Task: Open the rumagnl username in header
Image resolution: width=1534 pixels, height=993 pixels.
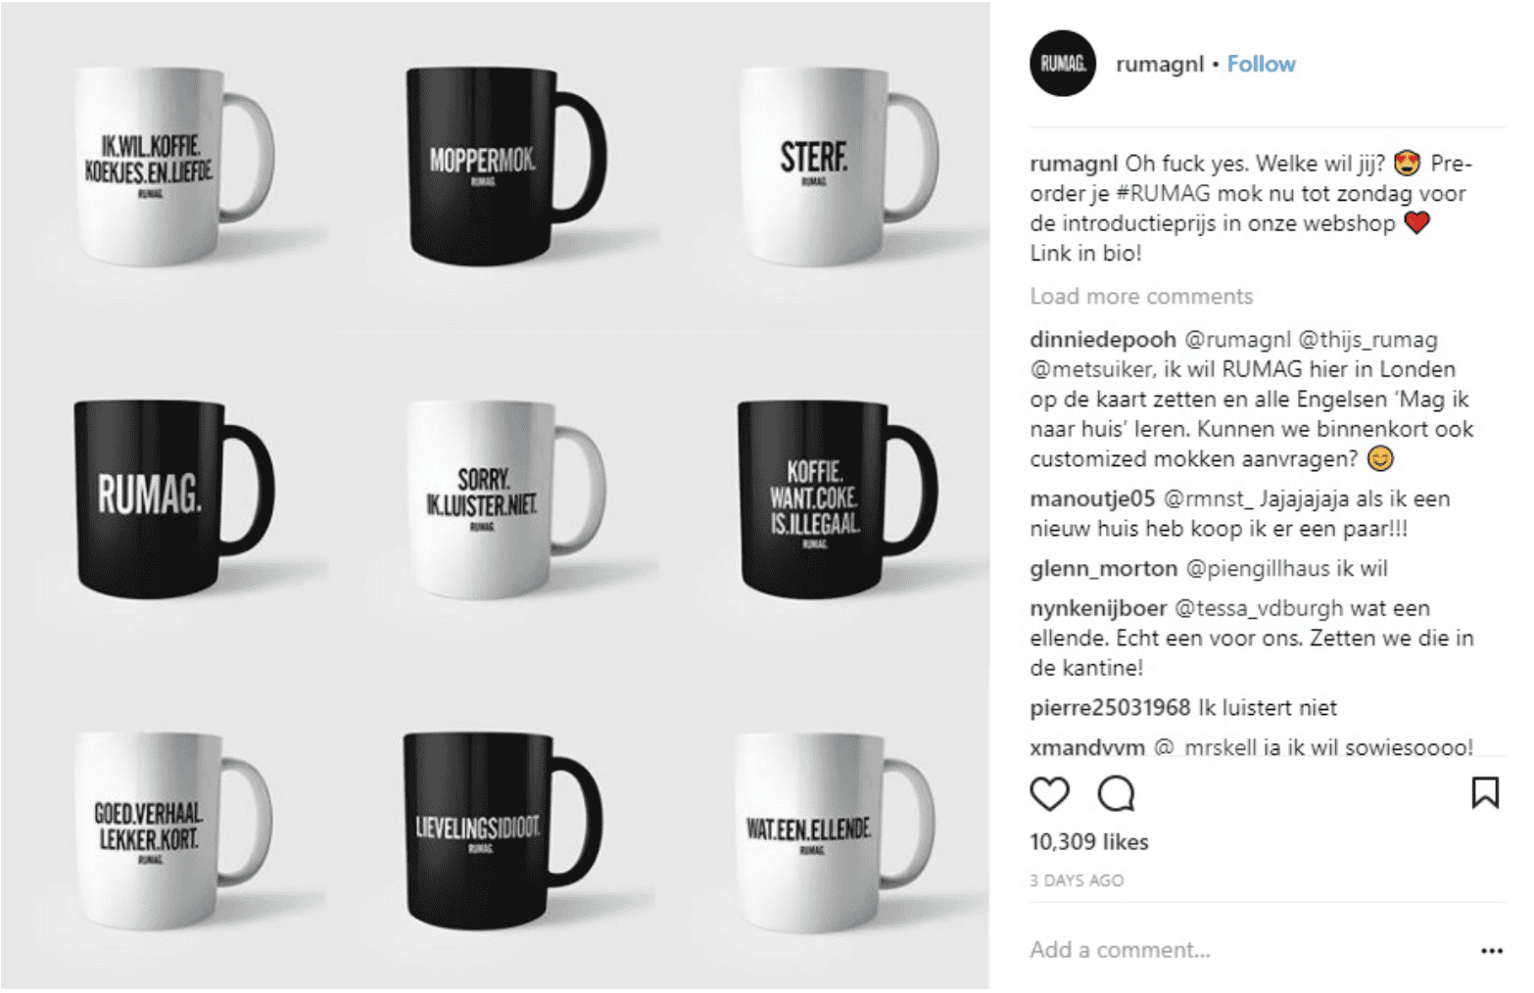Action: click(1160, 65)
